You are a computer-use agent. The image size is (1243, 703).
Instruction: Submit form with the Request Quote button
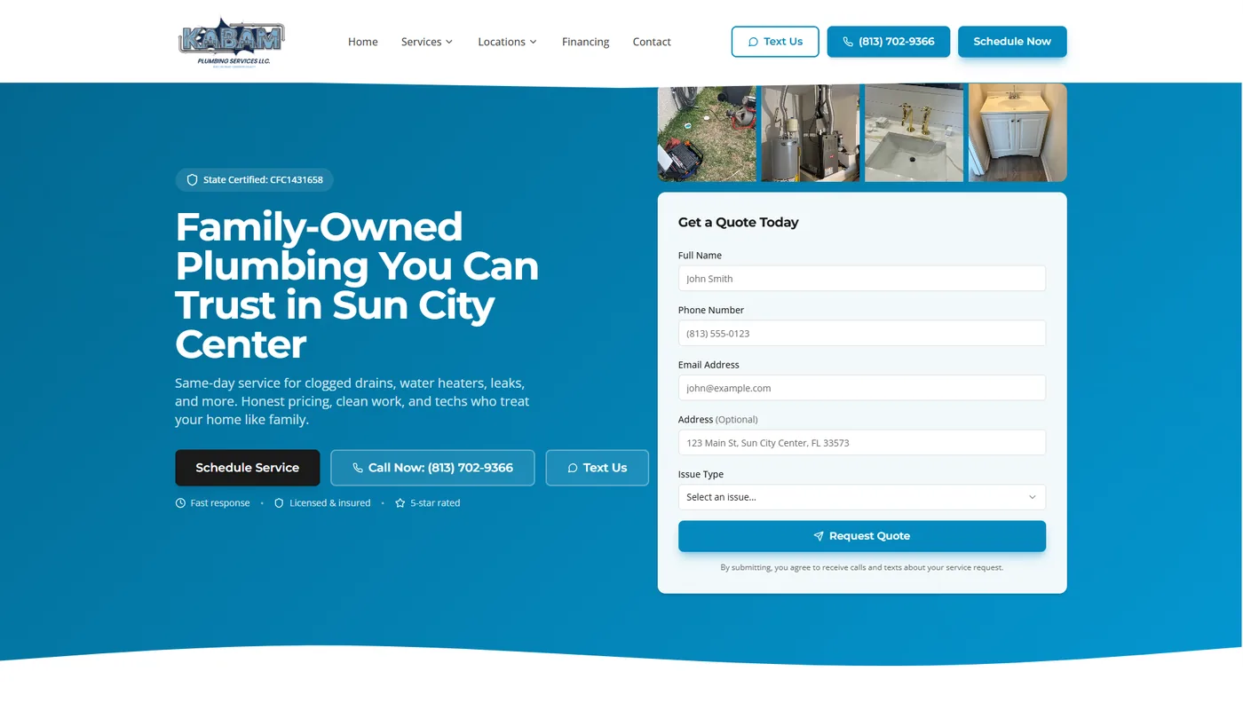[x=862, y=536]
